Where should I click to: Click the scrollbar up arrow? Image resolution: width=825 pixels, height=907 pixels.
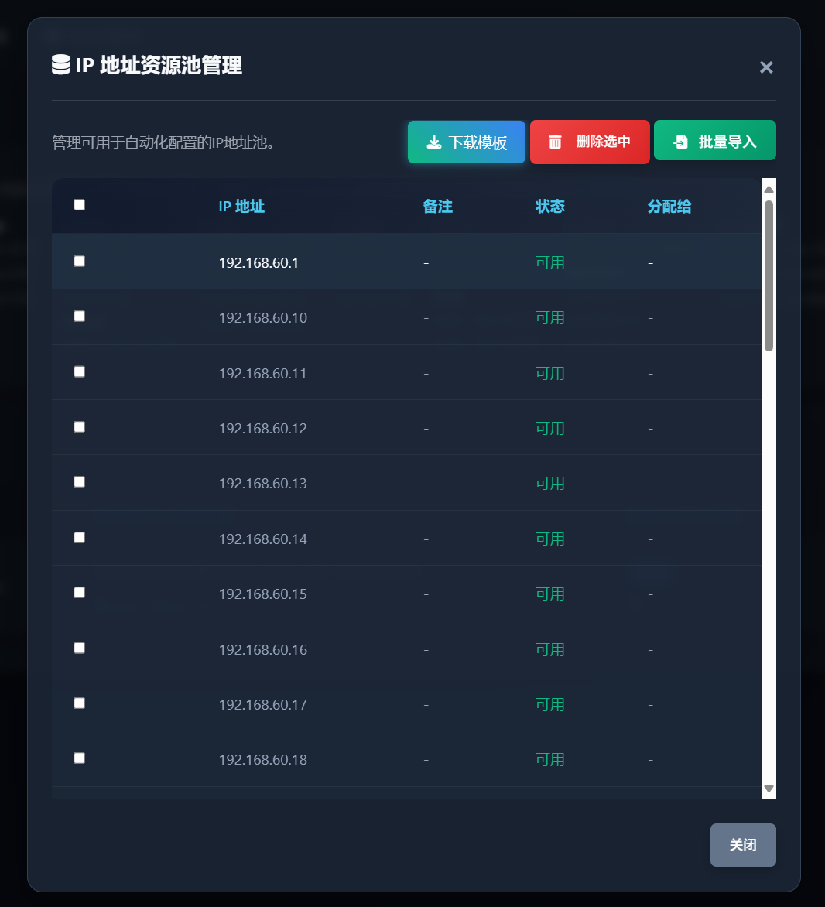pos(769,189)
